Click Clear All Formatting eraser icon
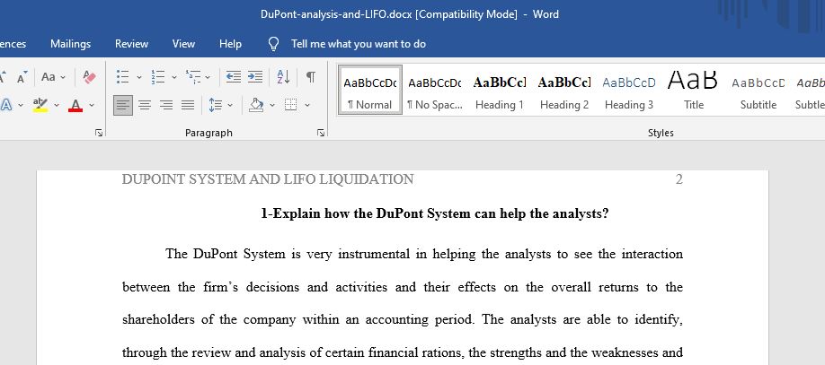The width and height of the screenshot is (825, 365). [90, 76]
